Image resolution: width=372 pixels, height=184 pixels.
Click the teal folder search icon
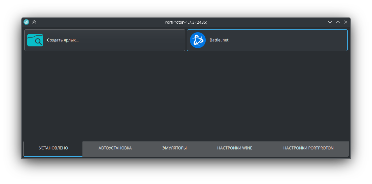[x=35, y=40]
